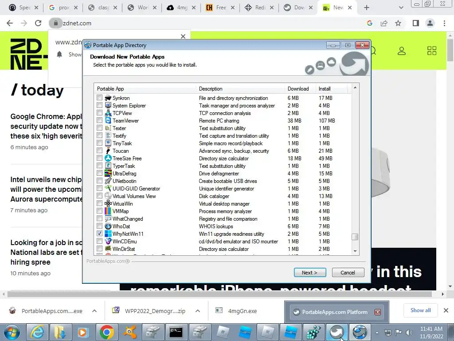Click the list scrollbar down arrow
454x341 pixels.
(355, 251)
